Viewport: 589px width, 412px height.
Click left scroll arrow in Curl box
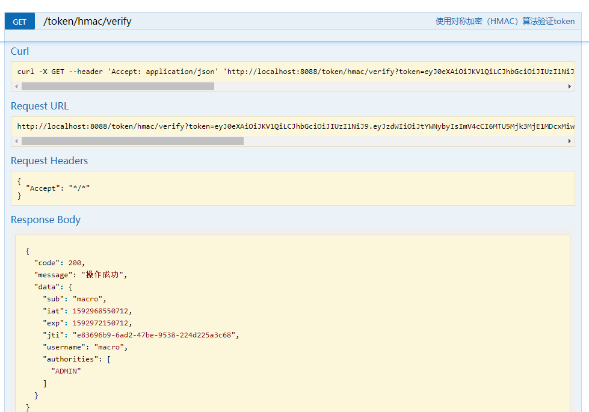16,87
